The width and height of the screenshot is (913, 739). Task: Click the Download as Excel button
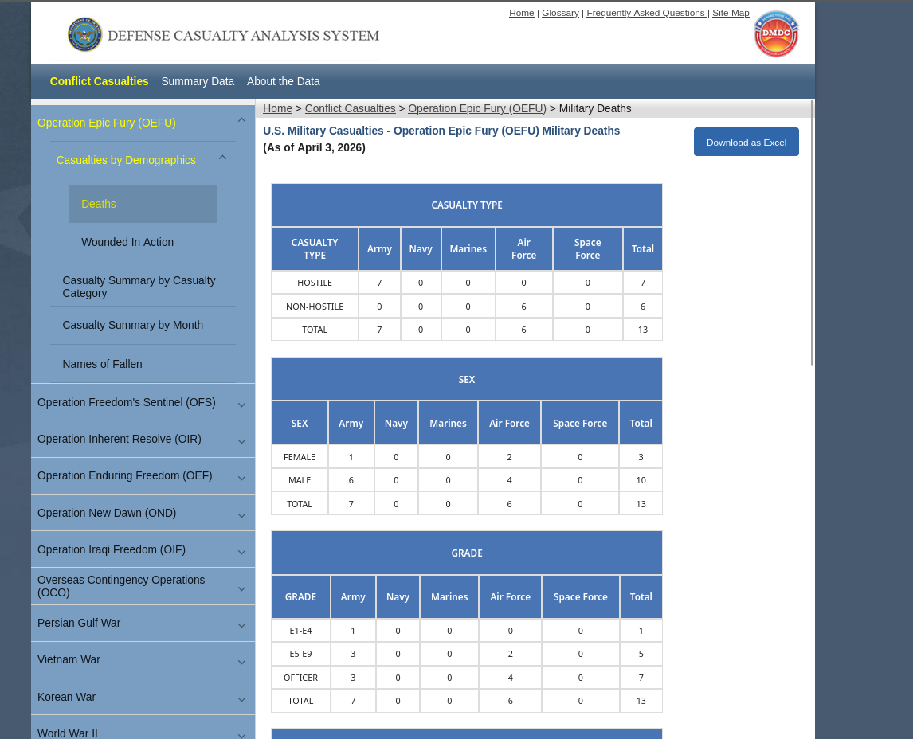pyautogui.click(x=746, y=142)
